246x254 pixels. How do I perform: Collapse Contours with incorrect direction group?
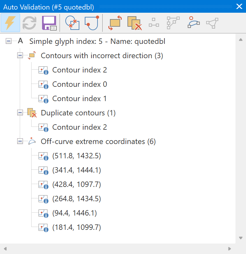(x=20, y=55)
